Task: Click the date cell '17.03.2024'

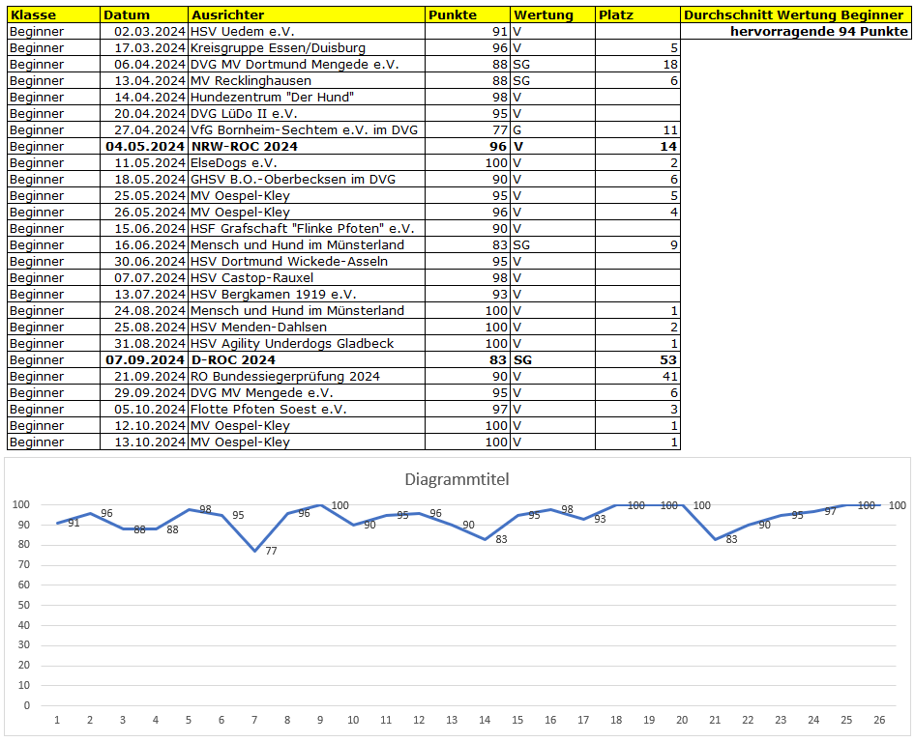Action: pos(144,47)
